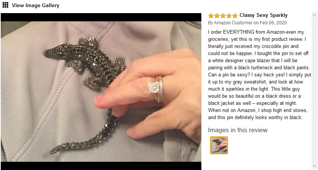Click the review date Feb 06, 2020

[x=273, y=23]
